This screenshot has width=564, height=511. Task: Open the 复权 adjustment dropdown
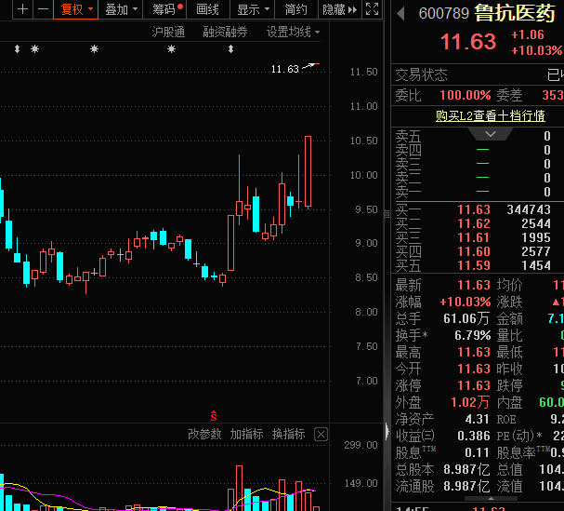pyautogui.click(x=76, y=9)
